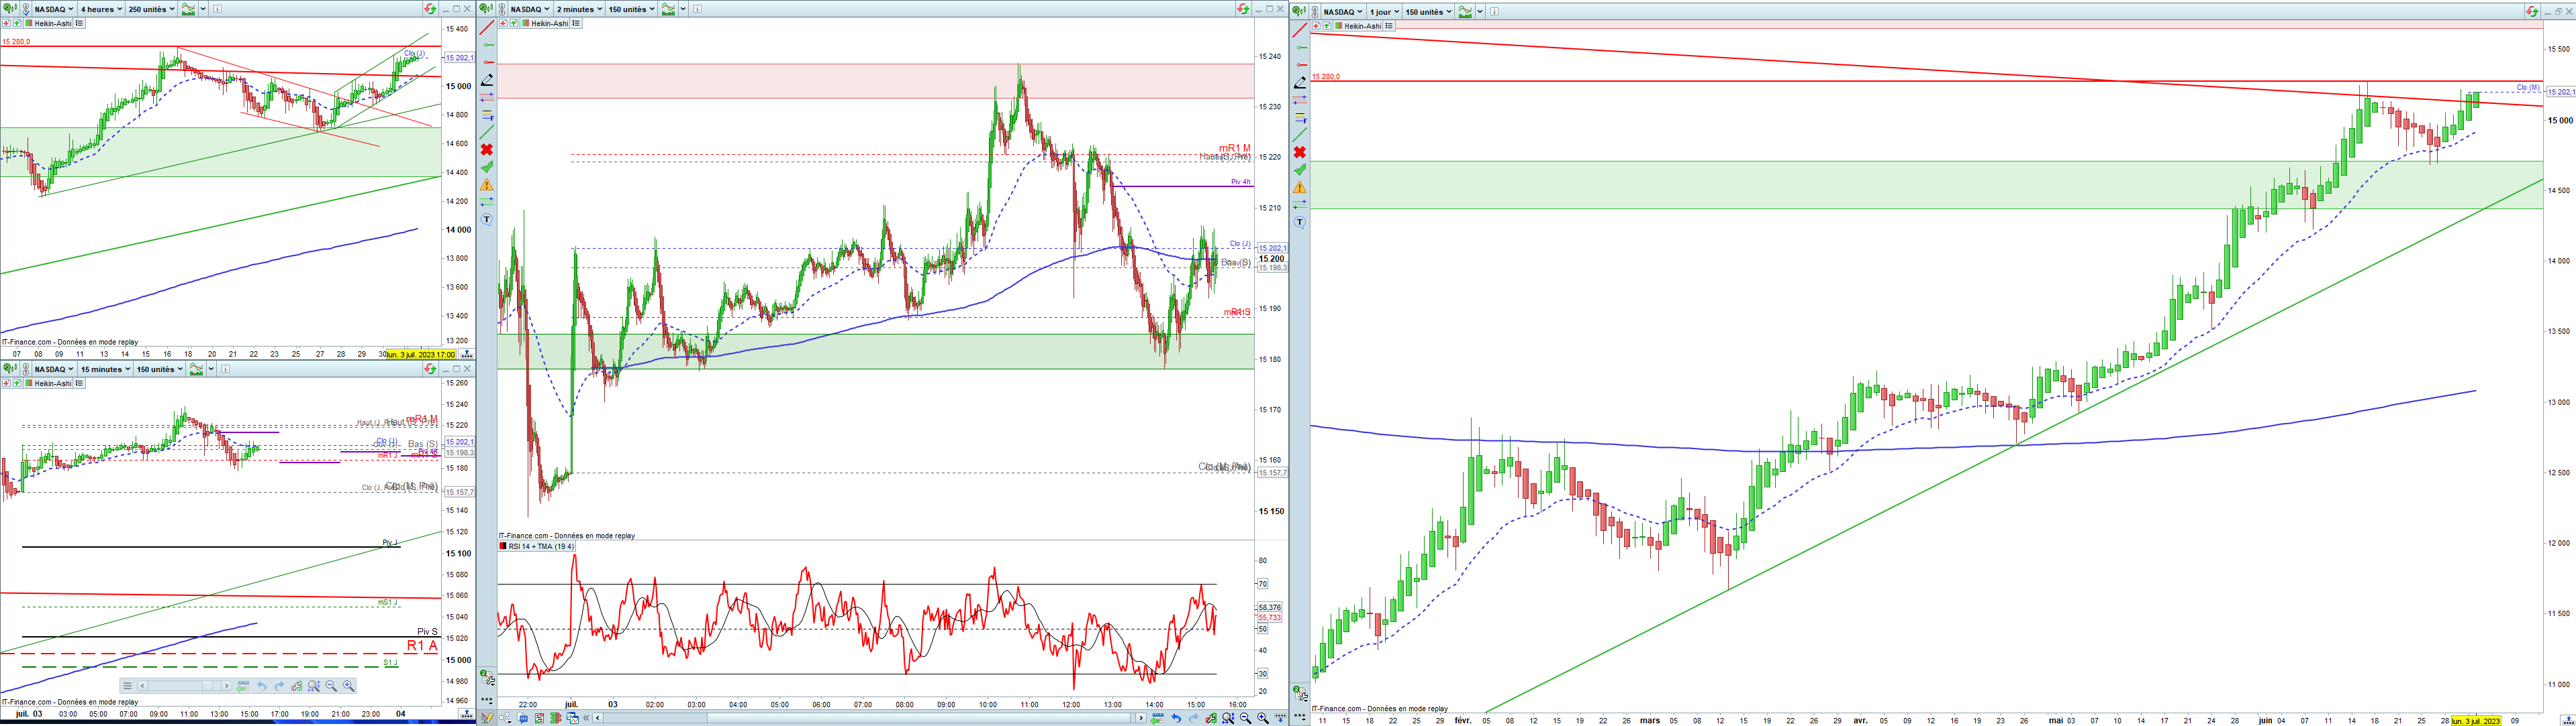
Task: Pick the eraser tool in 2-minute chart sidebar
Action: 487,80
